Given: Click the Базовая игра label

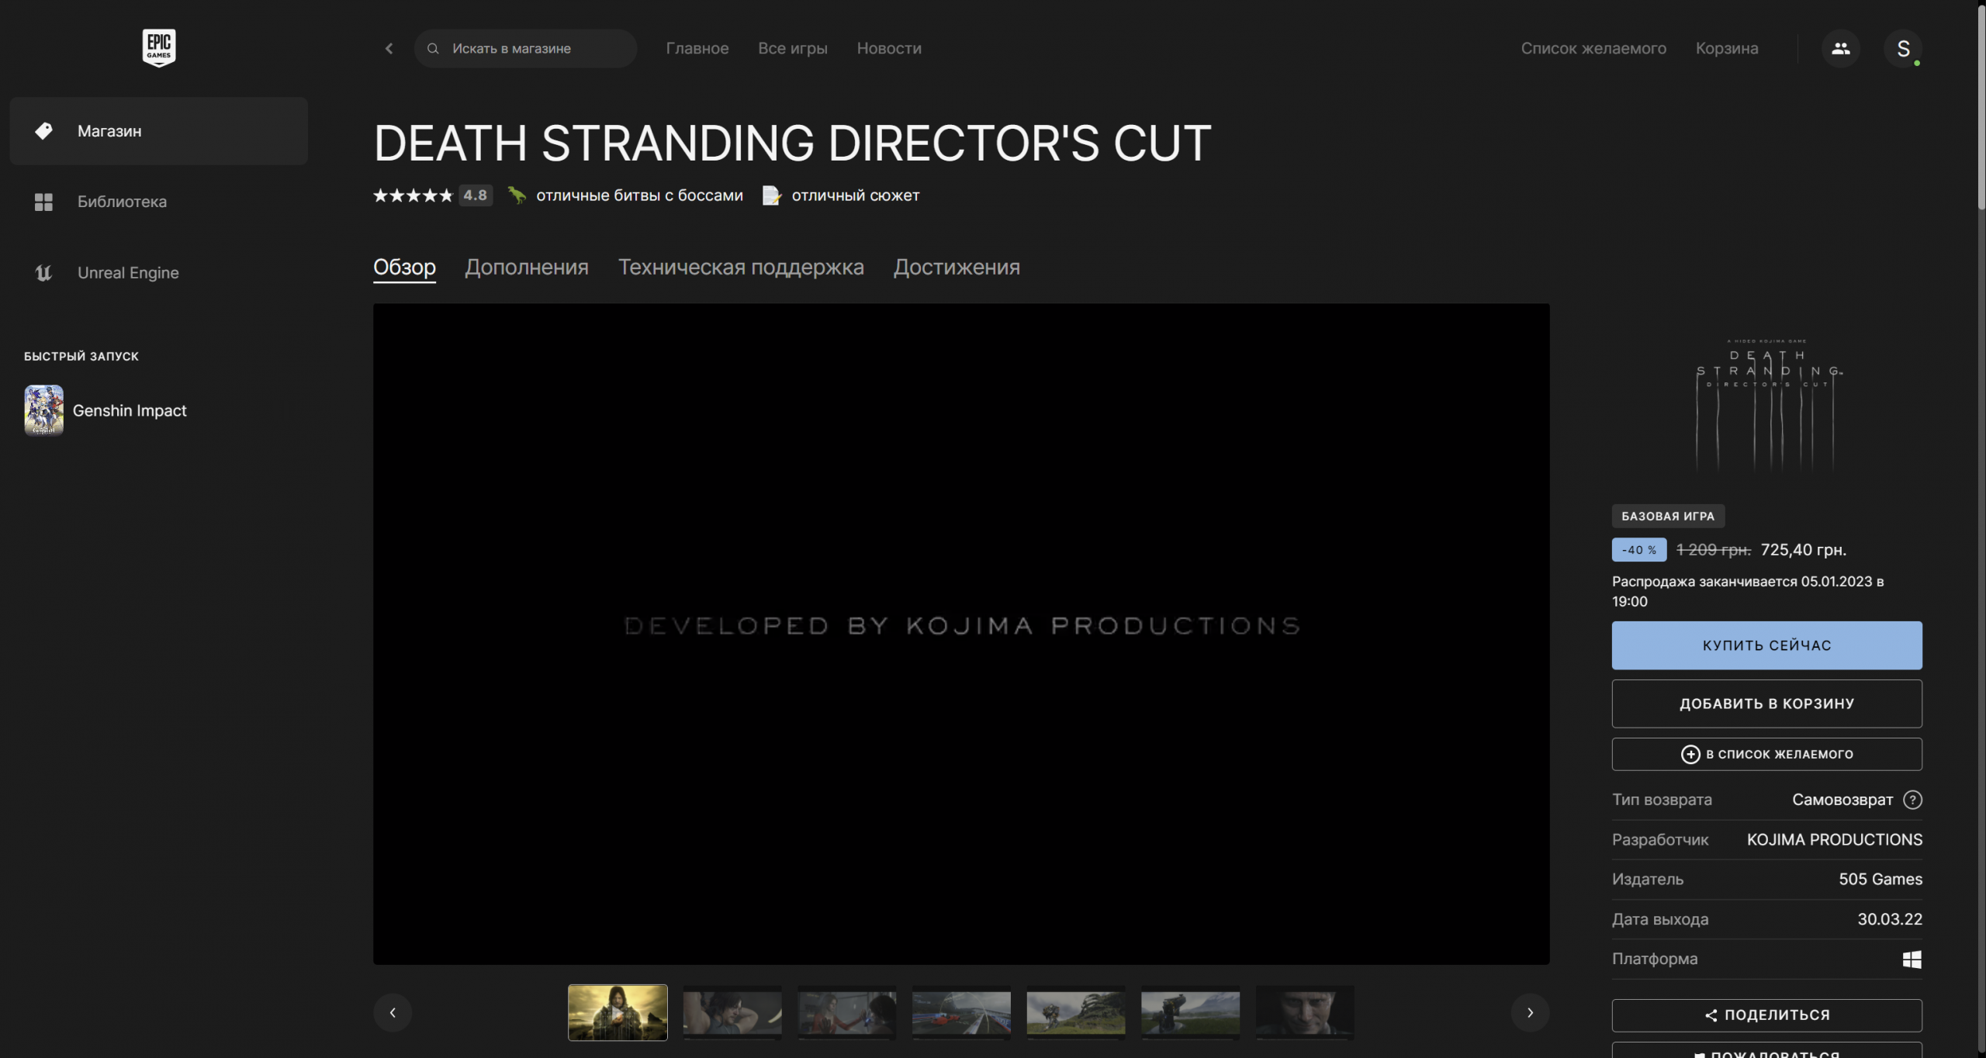Looking at the screenshot, I should [1668, 516].
